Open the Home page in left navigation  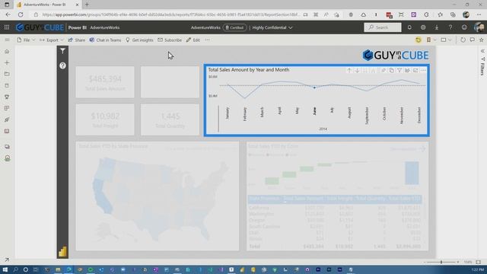tap(7, 52)
